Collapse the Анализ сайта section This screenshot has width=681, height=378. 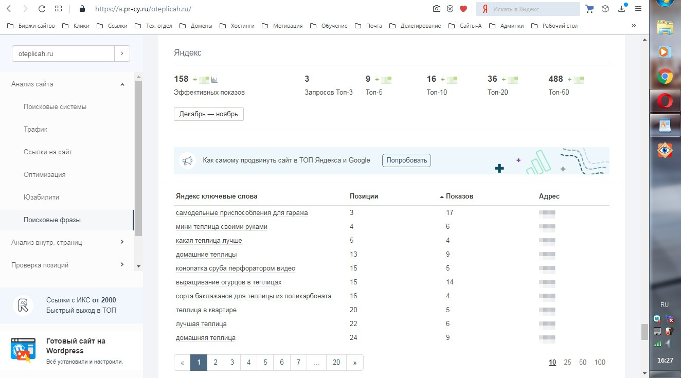click(x=122, y=84)
